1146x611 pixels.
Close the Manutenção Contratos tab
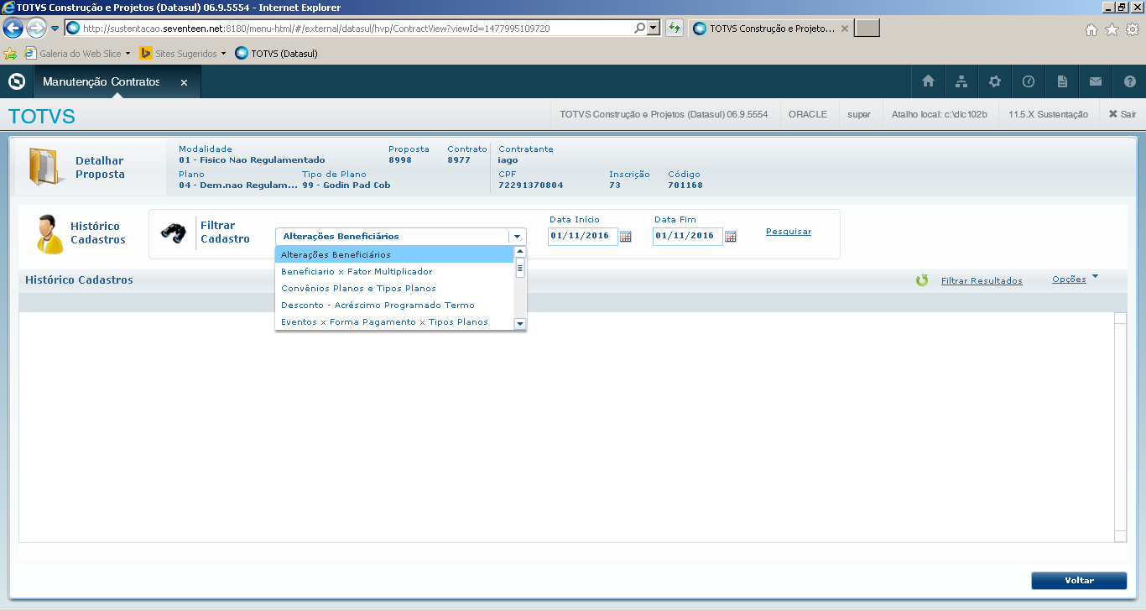pyautogui.click(x=184, y=82)
